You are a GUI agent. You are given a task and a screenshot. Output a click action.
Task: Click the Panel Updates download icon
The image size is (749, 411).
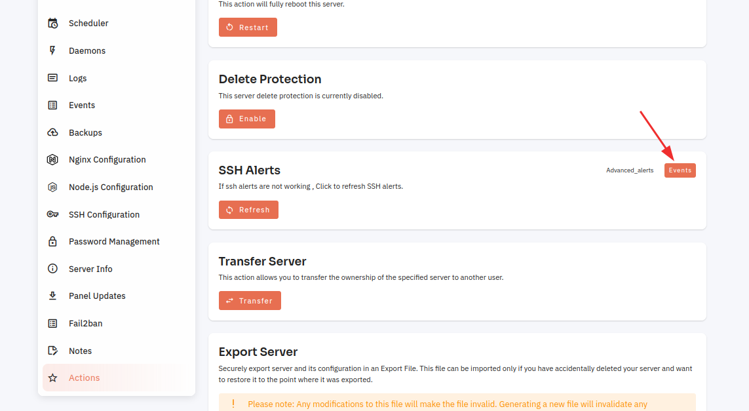[x=52, y=296]
